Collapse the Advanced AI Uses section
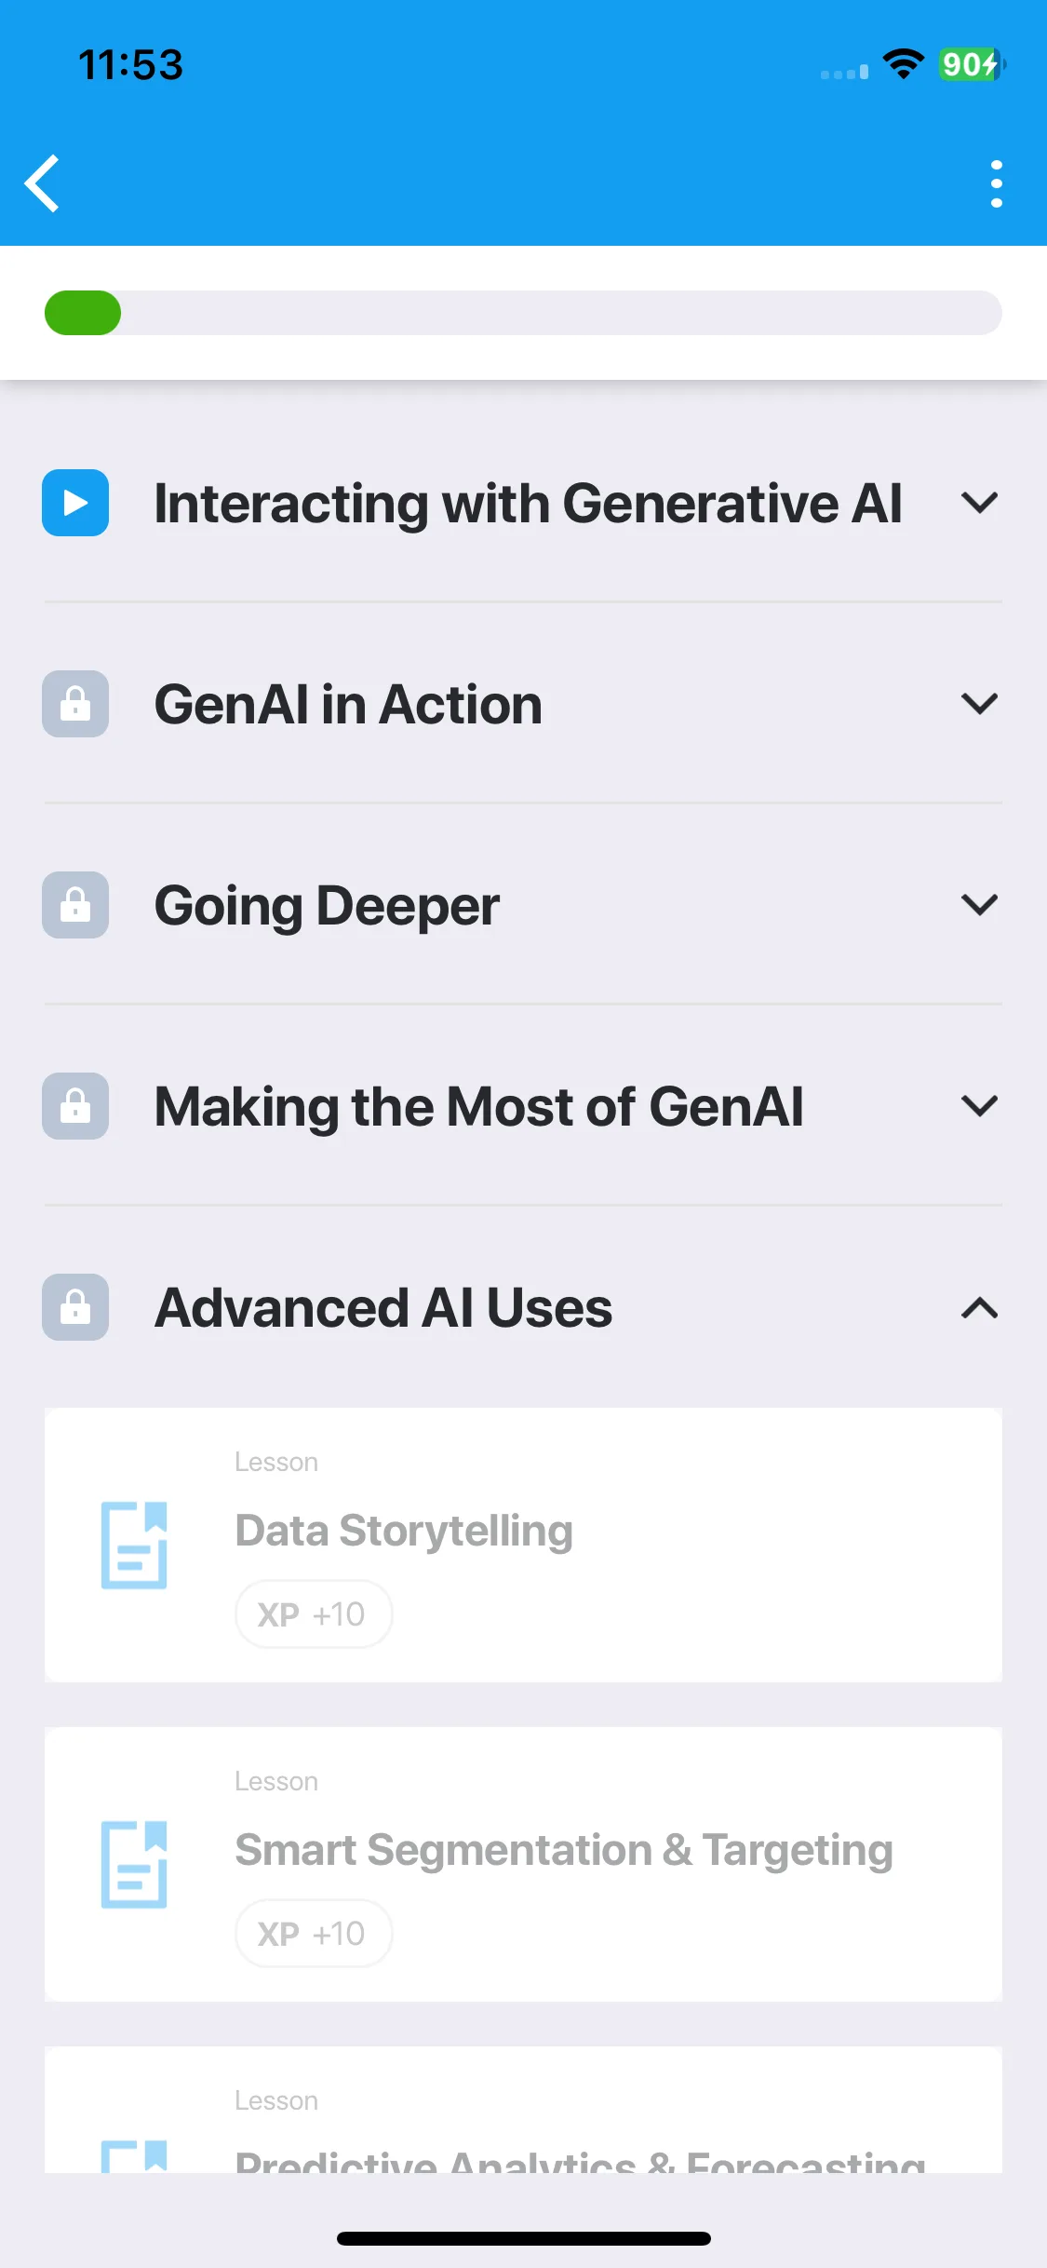The image size is (1047, 2268). click(979, 1308)
